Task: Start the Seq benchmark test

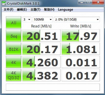Action: pos(14,36)
